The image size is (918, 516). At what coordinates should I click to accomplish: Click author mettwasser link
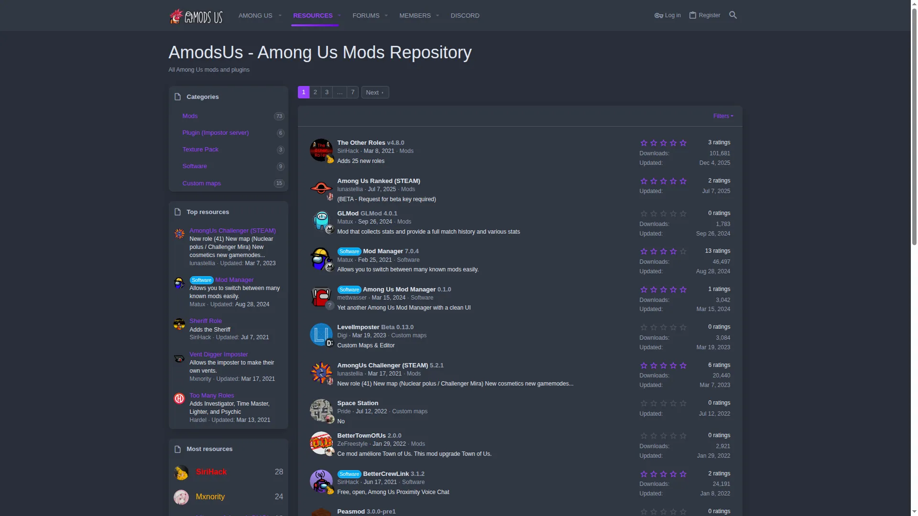[x=352, y=298]
